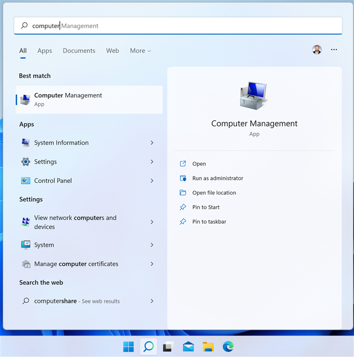Expand the Control Panel result chevron
The height and width of the screenshot is (357, 354).
pos(152,181)
